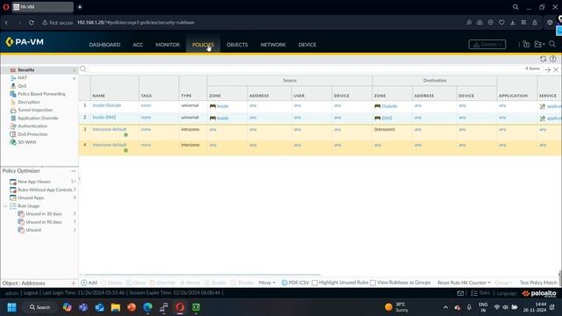Screen dimensions: 562x316
Task: Switch to the ACC tab
Action: coord(138,45)
